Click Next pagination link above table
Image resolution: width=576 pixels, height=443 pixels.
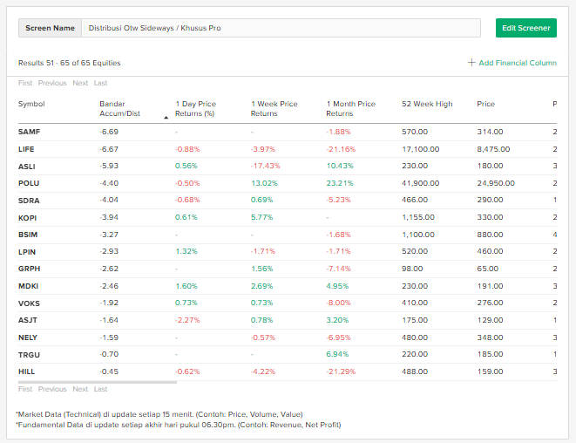pos(80,83)
